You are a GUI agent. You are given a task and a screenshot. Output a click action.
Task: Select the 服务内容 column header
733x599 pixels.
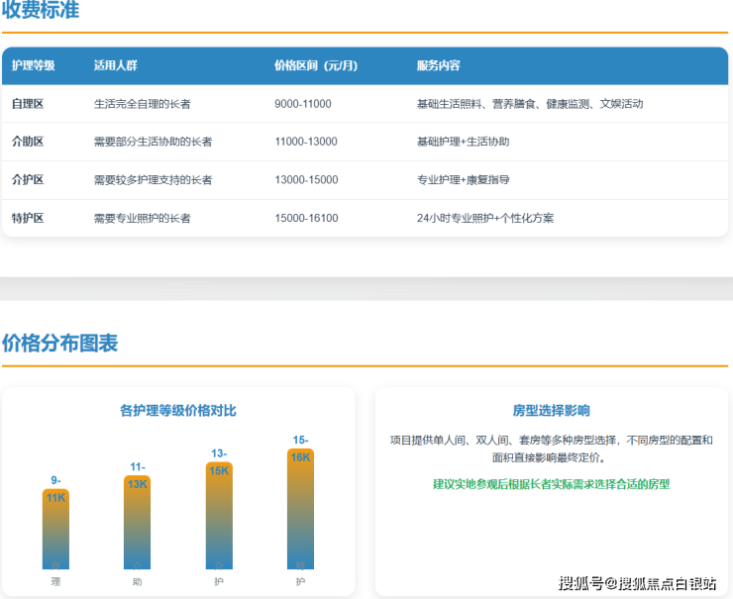tap(438, 66)
